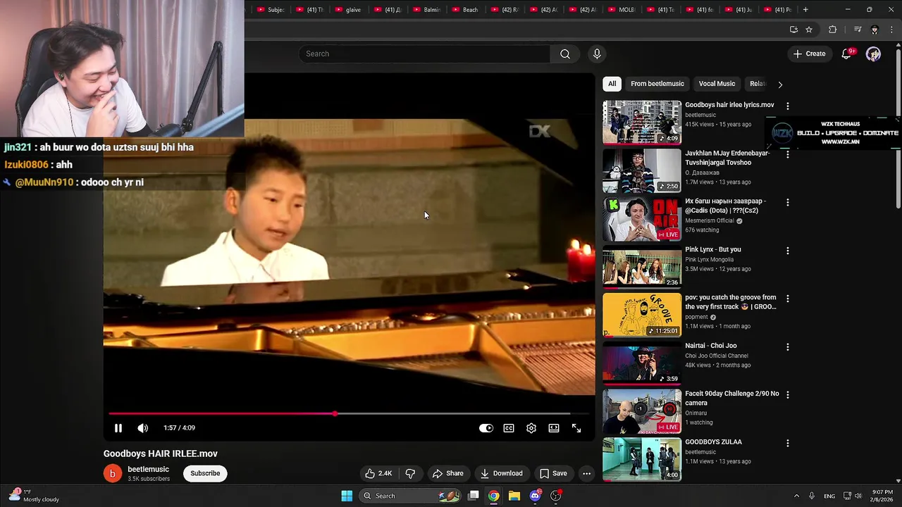Dislike the video
The width and height of the screenshot is (902, 507).
[x=410, y=473]
